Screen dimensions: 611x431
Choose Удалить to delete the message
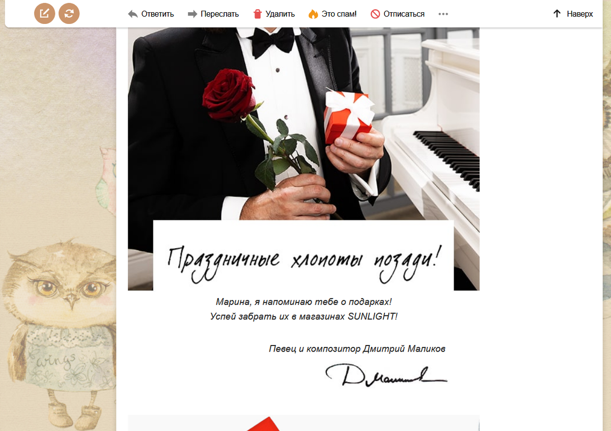(x=280, y=14)
